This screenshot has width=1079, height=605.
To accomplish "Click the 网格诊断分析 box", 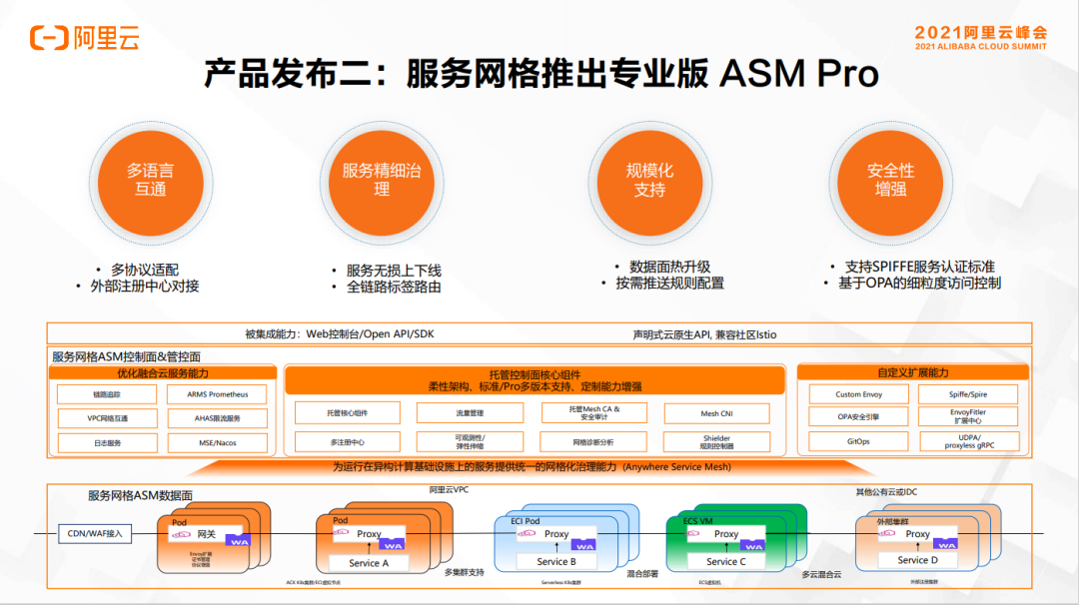I will (x=593, y=442).
